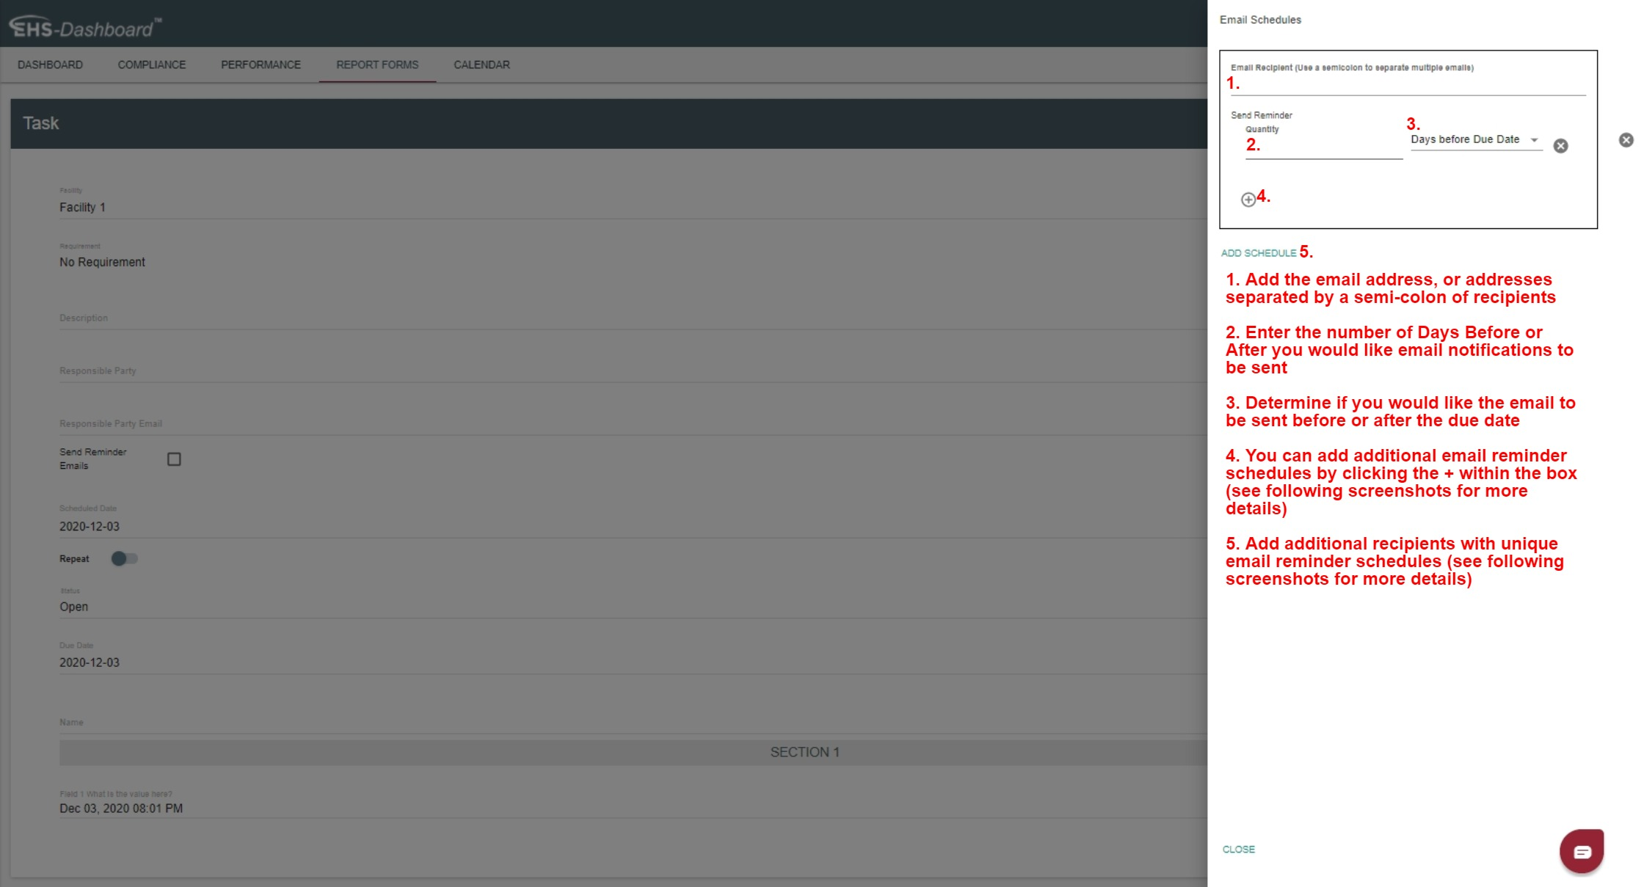Open the chat widget bubble
The width and height of the screenshot is (1644, 887).
pos(1582,851)
